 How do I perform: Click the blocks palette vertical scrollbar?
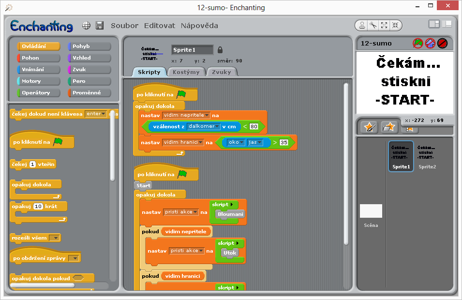[112, 146]
